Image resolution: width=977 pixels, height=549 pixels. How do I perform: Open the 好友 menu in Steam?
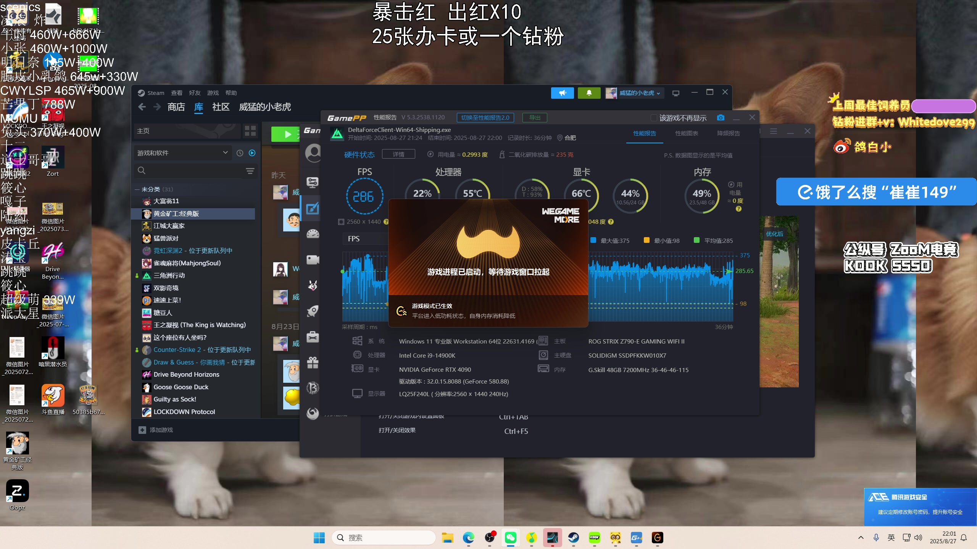(195, 93)
